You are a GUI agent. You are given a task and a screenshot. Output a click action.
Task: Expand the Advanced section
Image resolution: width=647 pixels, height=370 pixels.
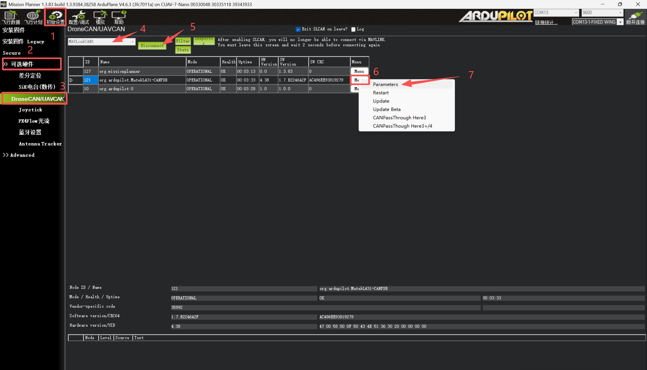pyautogui.click(x=19, y=155)
